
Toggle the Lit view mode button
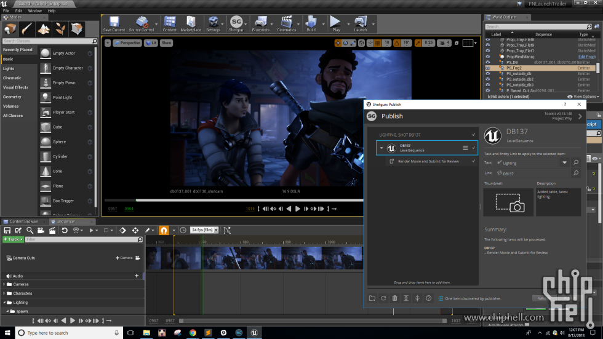point(151,43)
